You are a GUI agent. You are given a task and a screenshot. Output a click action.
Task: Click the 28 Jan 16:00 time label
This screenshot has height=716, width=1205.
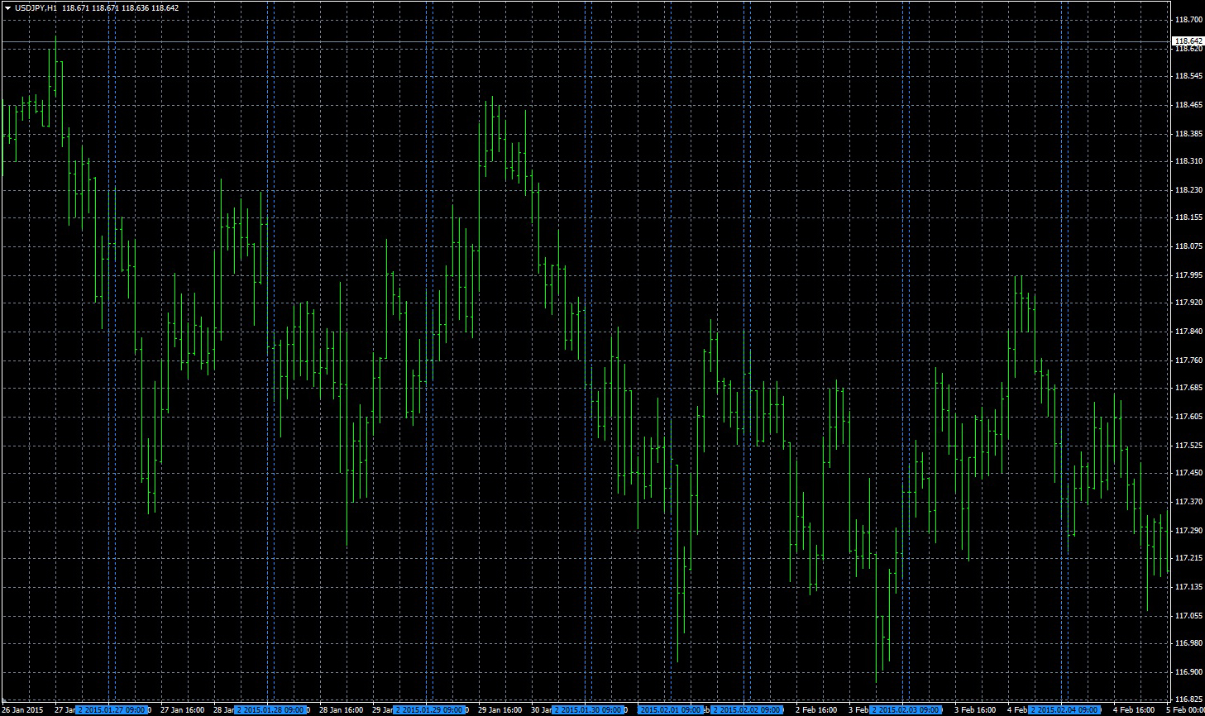[x=341, y=709]
